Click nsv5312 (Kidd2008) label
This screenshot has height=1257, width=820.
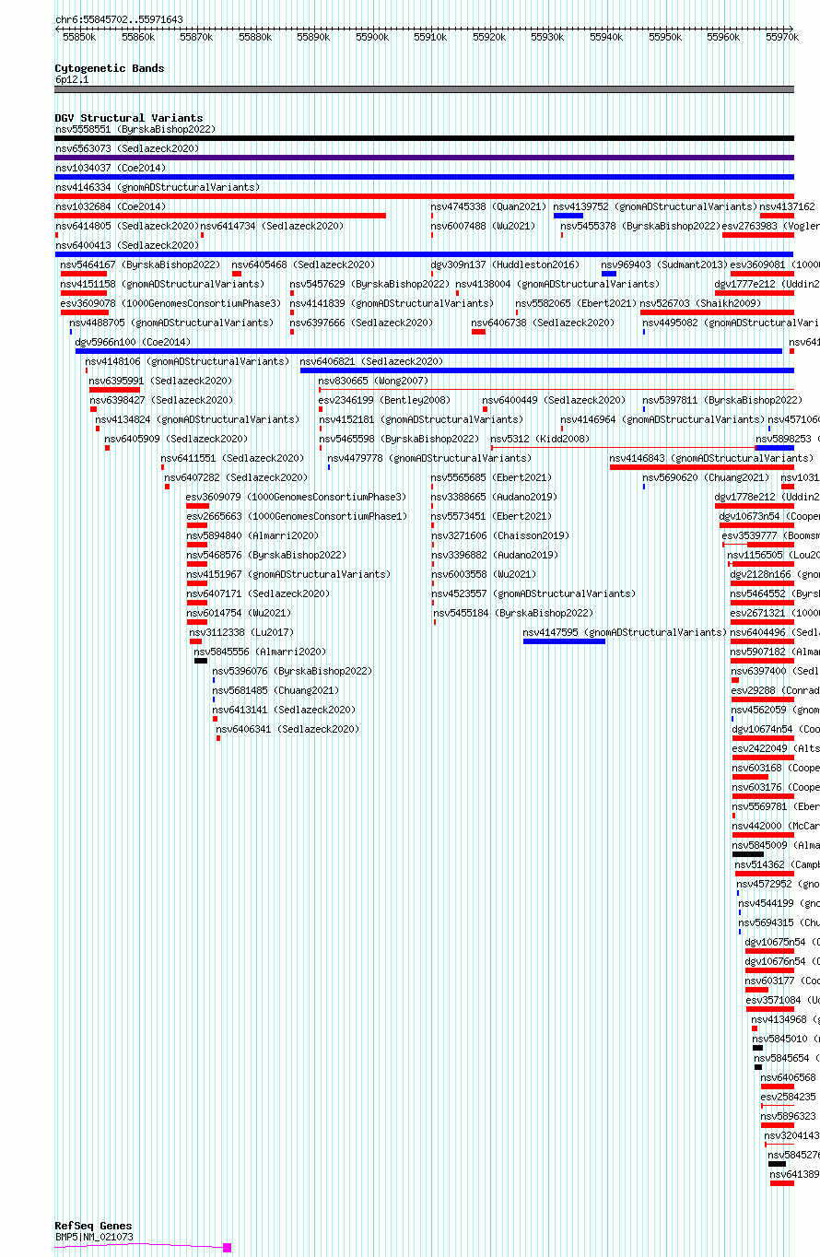[x=540, y=439]
